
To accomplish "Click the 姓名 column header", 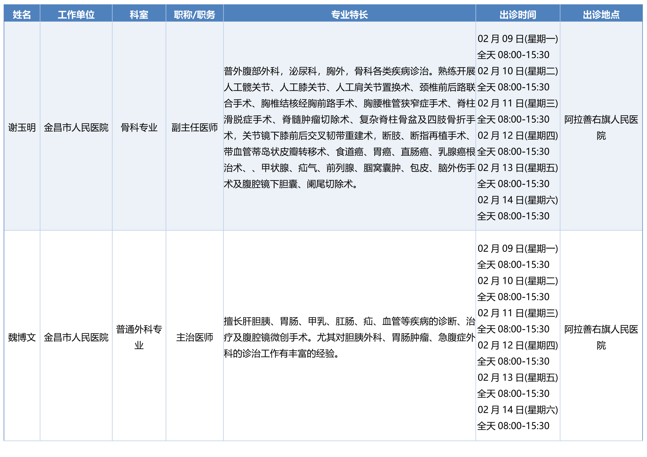I will click(22, 14).
